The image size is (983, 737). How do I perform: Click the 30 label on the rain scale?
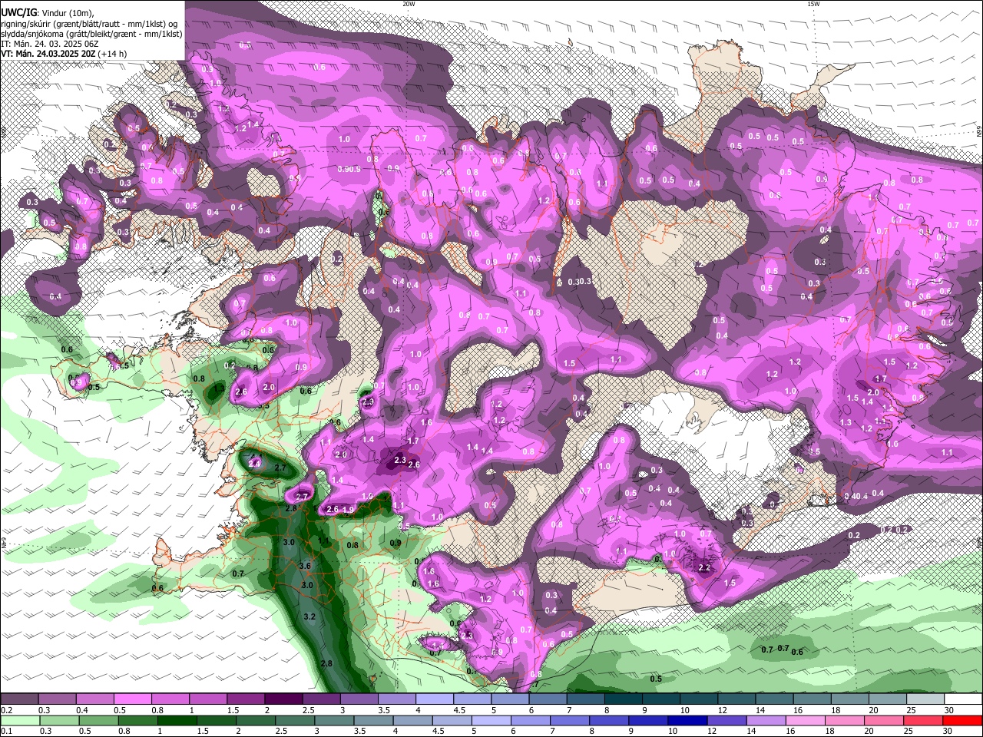(x=946, y=732)
